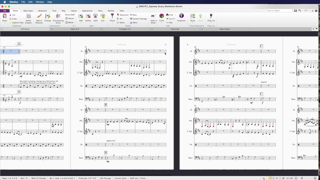320x180 pixels.
Task: Toggle the lock icon in status bar
Action: tap(263, 178)
